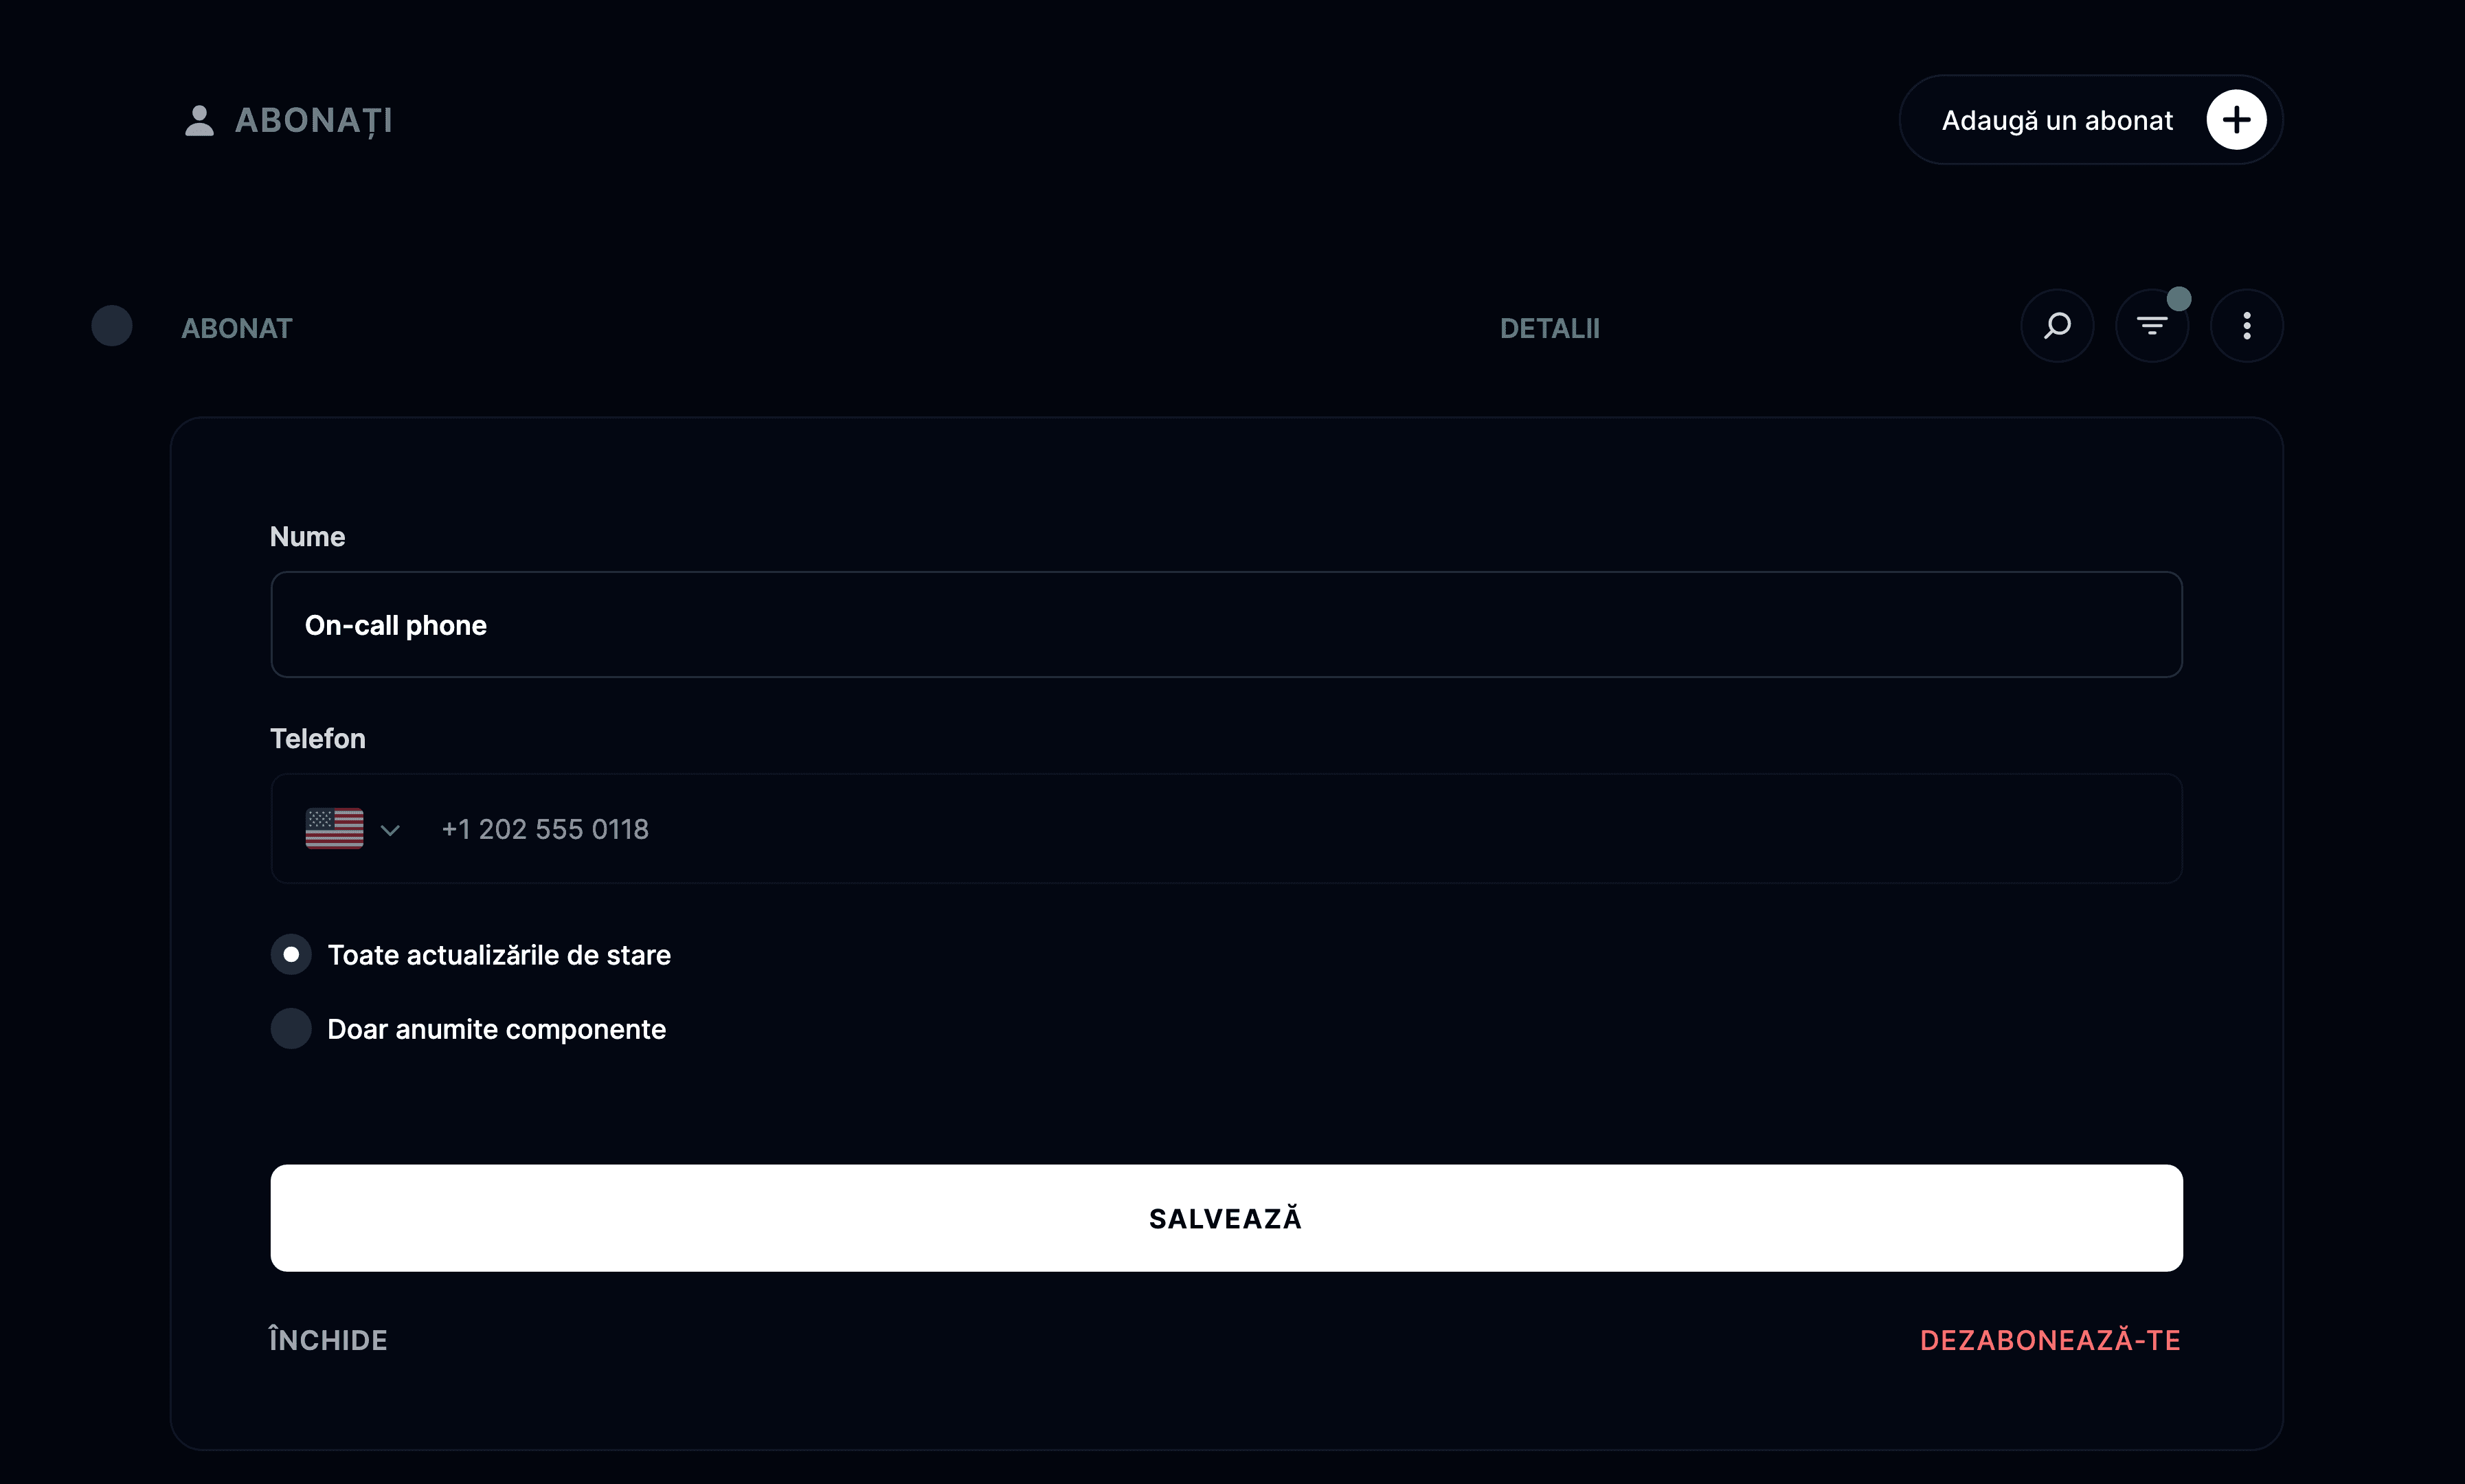This screenshot has width=2465, height=1484.
Task: Open the search magnifier icon
Action: pos(2057,326)
